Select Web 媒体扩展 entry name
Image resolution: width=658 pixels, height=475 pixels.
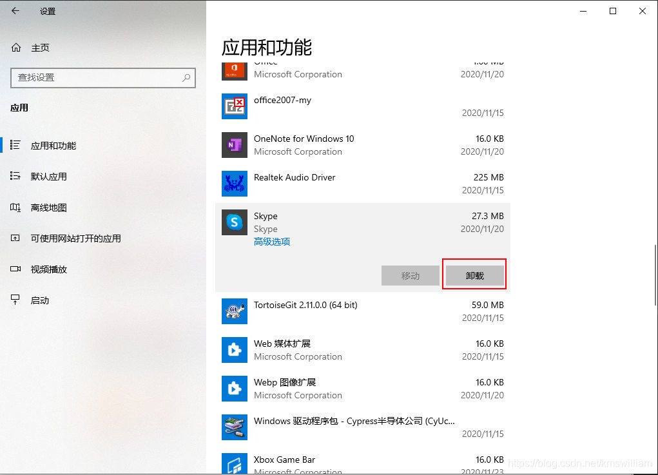click(x=282, y=344)
